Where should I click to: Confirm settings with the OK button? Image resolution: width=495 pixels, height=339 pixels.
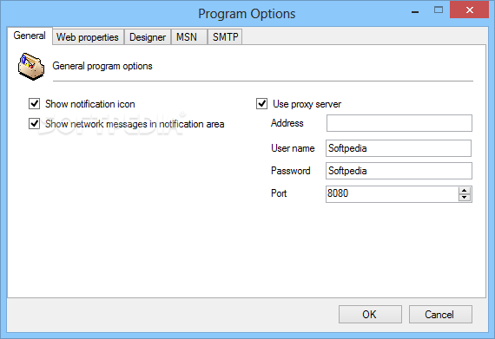tap(370, 315)
